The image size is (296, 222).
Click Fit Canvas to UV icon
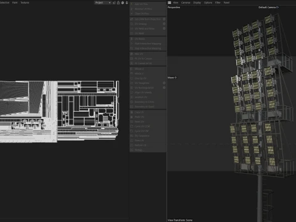(132, 64)
